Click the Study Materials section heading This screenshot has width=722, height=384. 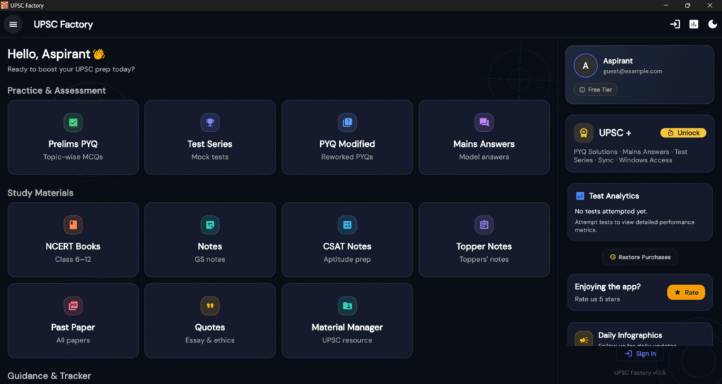coord(40,193)
